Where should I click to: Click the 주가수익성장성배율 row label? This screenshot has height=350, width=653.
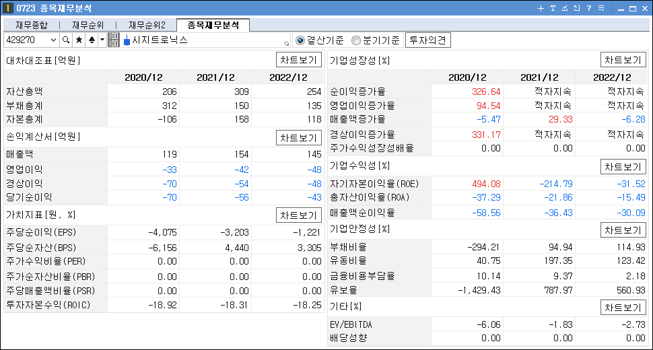[372, 148]
